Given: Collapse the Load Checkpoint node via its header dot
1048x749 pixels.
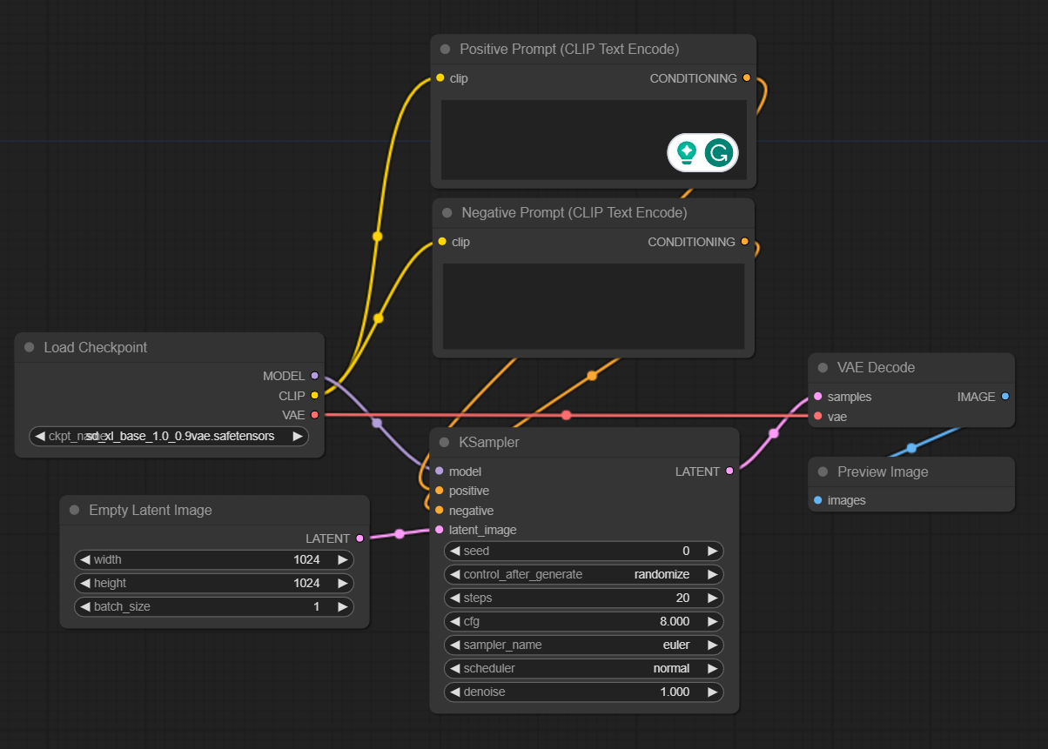Looking at the screenshot, I should 29,347.
